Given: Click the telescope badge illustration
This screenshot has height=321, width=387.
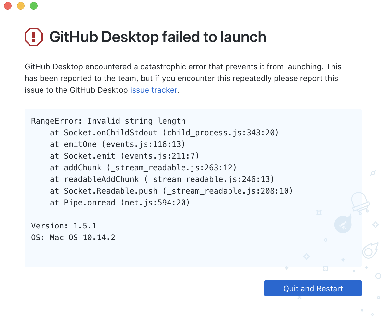Looking at the screenshot, I should (343, 224).
